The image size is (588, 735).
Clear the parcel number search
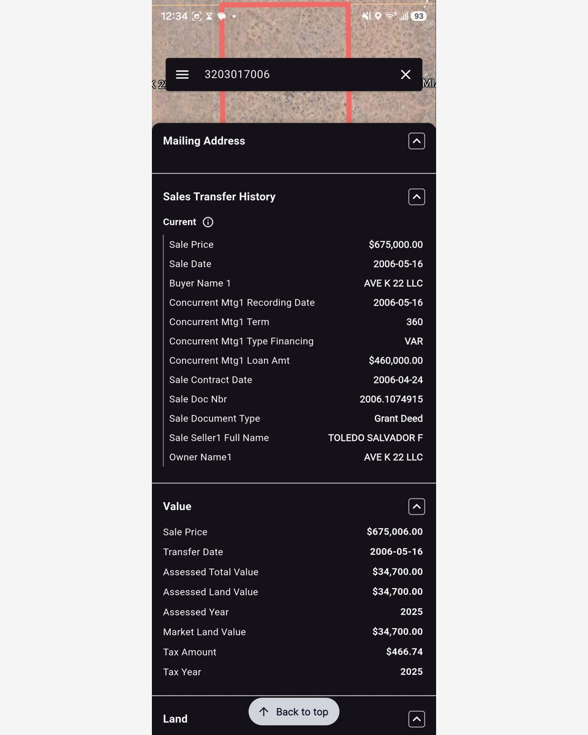[405, 74]
